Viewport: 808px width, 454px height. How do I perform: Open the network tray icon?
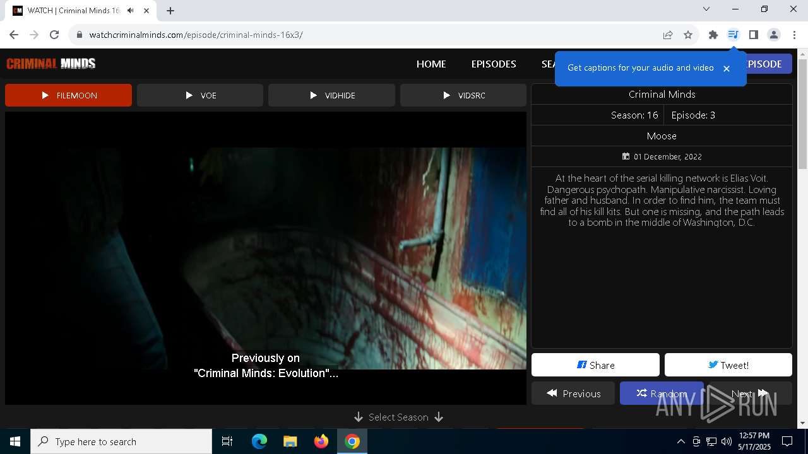click(711, 441)
